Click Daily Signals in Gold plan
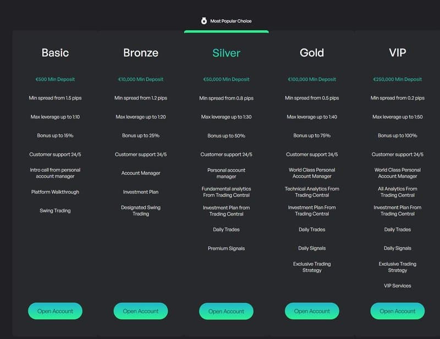This screenshot has height=339, width=440. click(x=312, y=248)
